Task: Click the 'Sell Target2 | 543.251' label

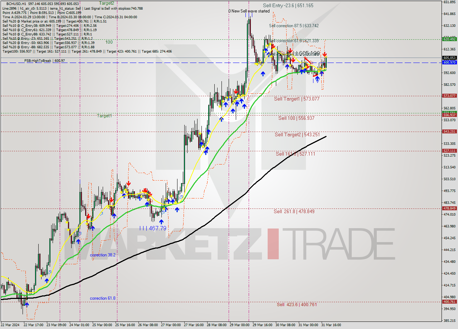Action: [297, 134]
